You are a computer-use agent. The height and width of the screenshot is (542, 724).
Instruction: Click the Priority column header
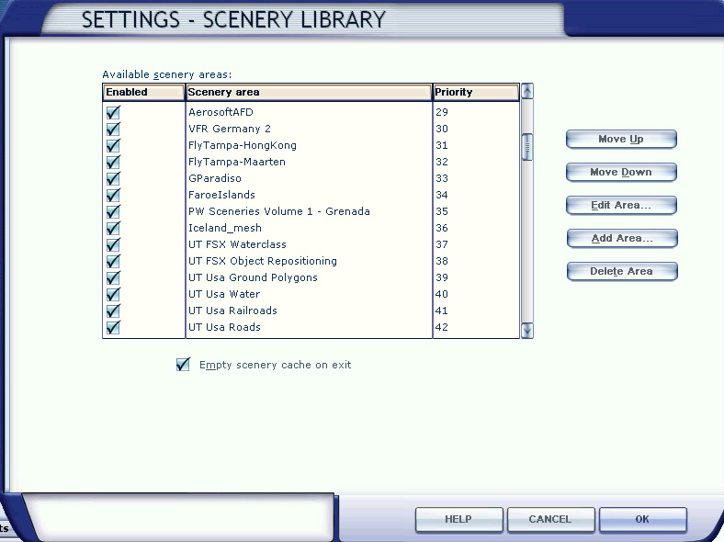click(475, 92)
